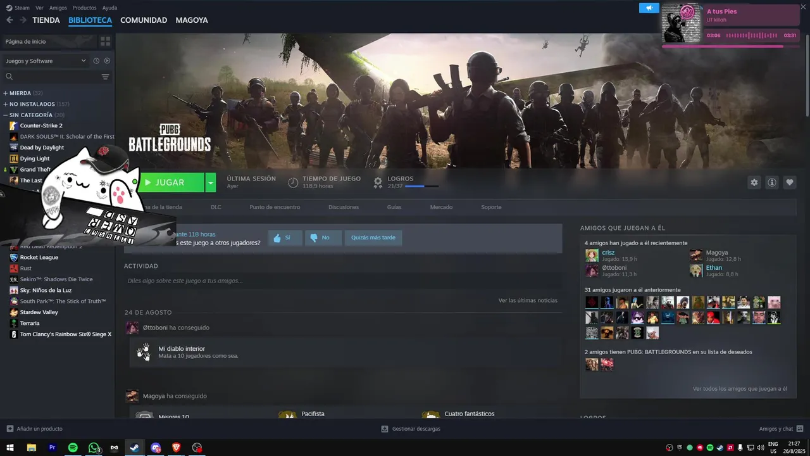Click Quizás más tarde button
Screen dimensions: 810x456
tap(373, 237)
